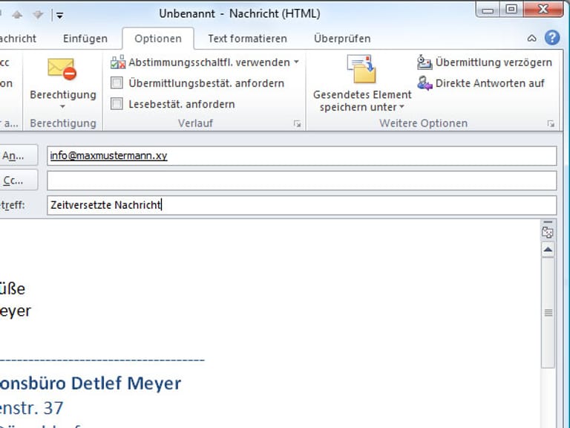
Task: Click Übermittlung verzögern clock icon
Action: [x=425, y=62]
